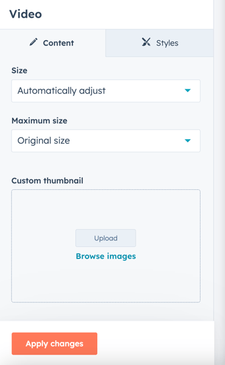The image size is (225, 365).
Task: Open the Size dropdown showing Automatically adjust
Action: click(x=106, y=91)
